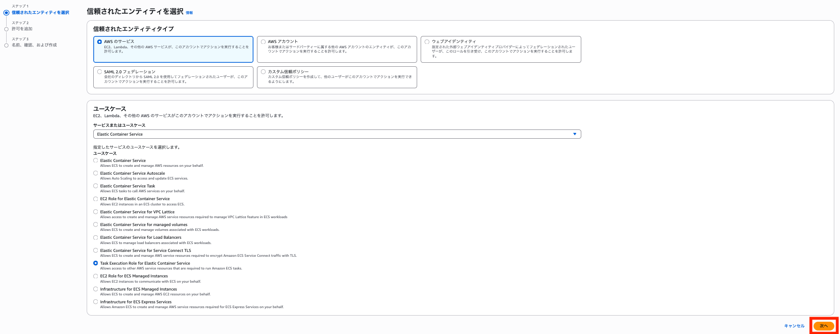This screenshot has height=334, width=840.
Task: Click the キャンセル link
Action: 794,326
